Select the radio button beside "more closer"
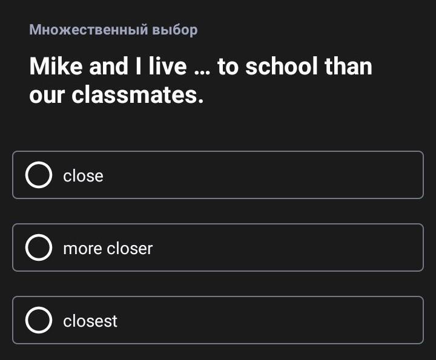Screen dimensions: 436x360 pos(39,248)
